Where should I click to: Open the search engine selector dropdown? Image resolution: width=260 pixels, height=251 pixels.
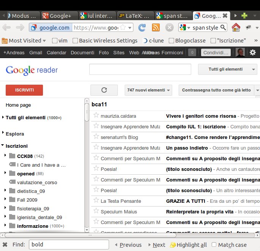click(x=185, y=27)
